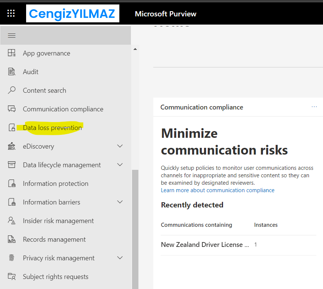The width and height of the screenshot is (323, 289).
Task: Click the Subject rights requests icon
Action: coord(12,277)
